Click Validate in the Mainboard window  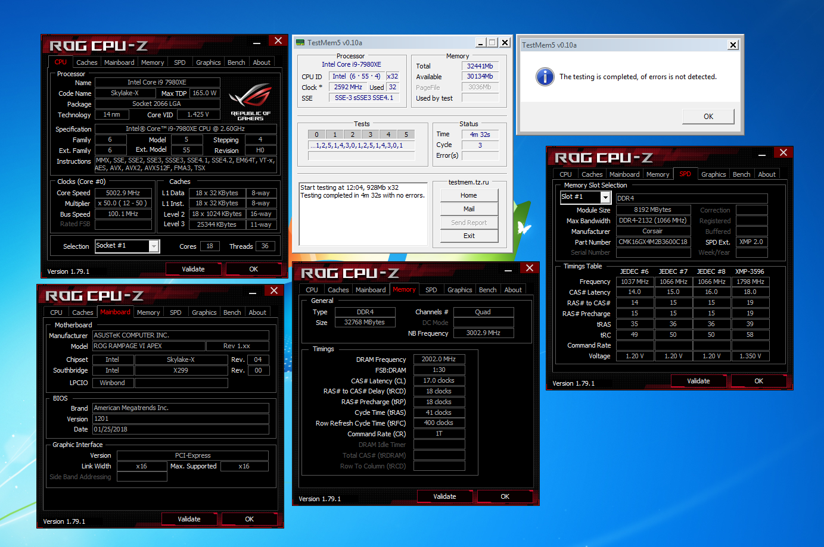189,519
